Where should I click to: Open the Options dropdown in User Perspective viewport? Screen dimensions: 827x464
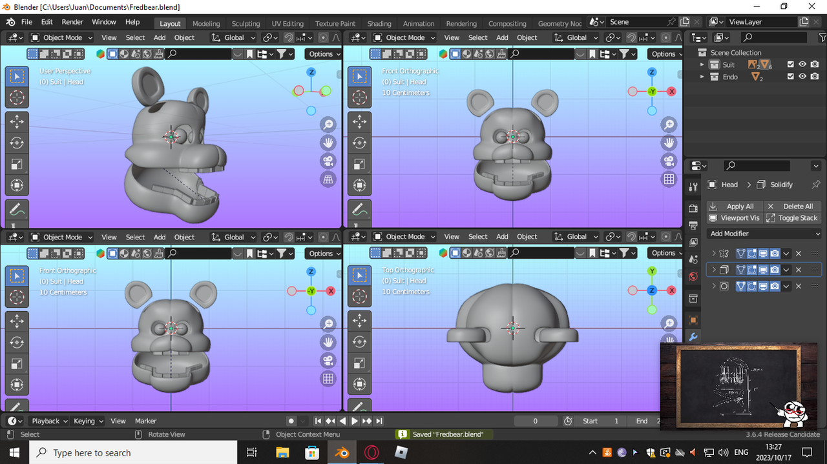323,54
